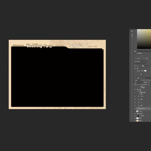Select left text alignment in Properties
The width and height of the screenshot is (151, 151).
[x=135, y=71]
